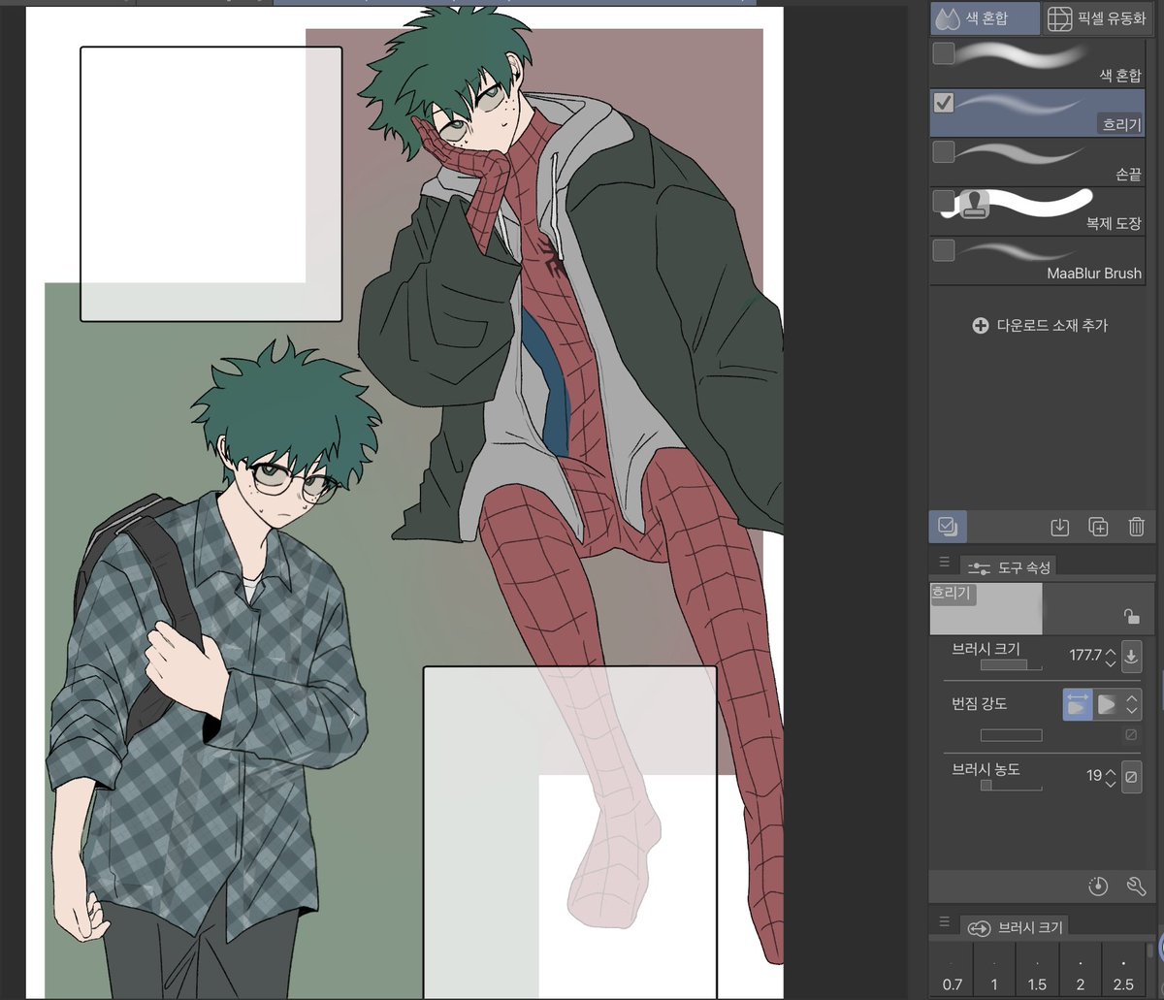Select the 도구 속성 tool property tab
This screenshot has height=1000, width=1164.
1007,567
